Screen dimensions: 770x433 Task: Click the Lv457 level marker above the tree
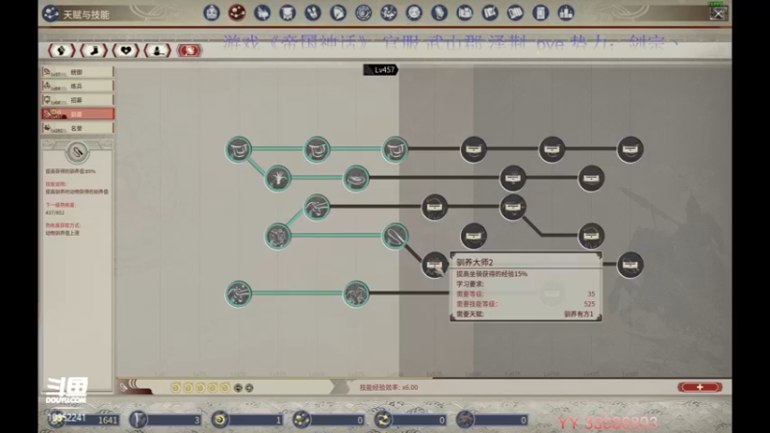click(380, 69)
